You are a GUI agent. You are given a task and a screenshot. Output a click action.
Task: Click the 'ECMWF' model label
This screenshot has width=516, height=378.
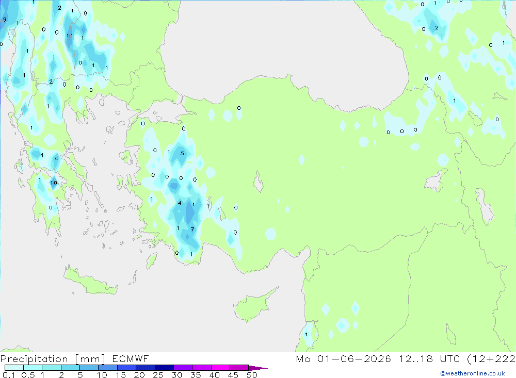point(131,359)
